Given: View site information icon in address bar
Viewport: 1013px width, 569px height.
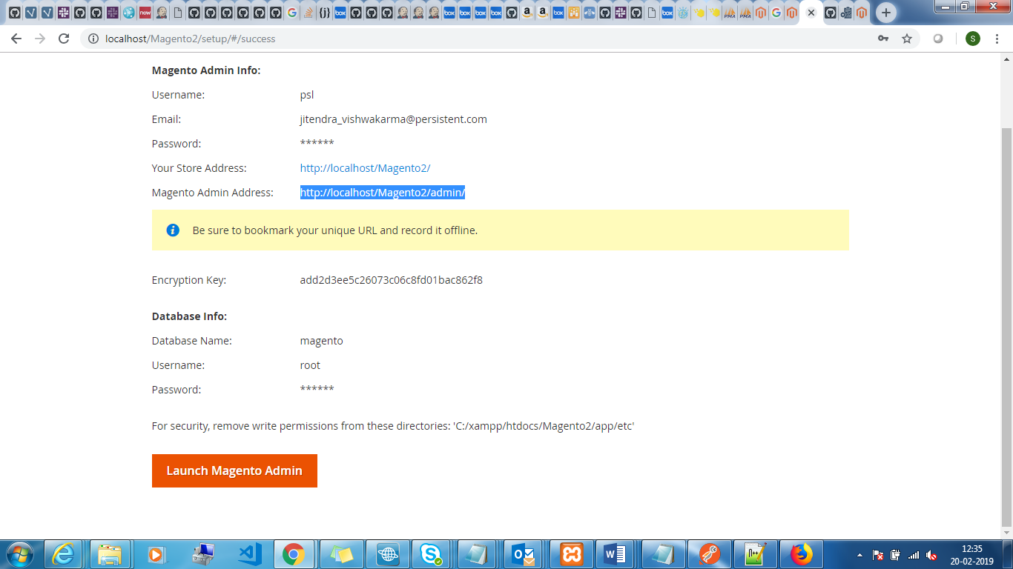Looking at the screenshot, I should click(93, 39).
